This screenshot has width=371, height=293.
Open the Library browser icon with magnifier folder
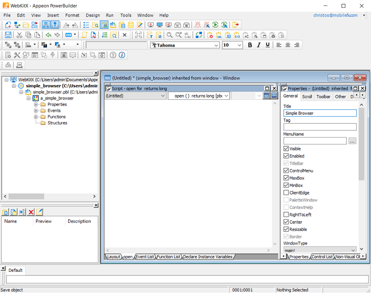[95, 25]
